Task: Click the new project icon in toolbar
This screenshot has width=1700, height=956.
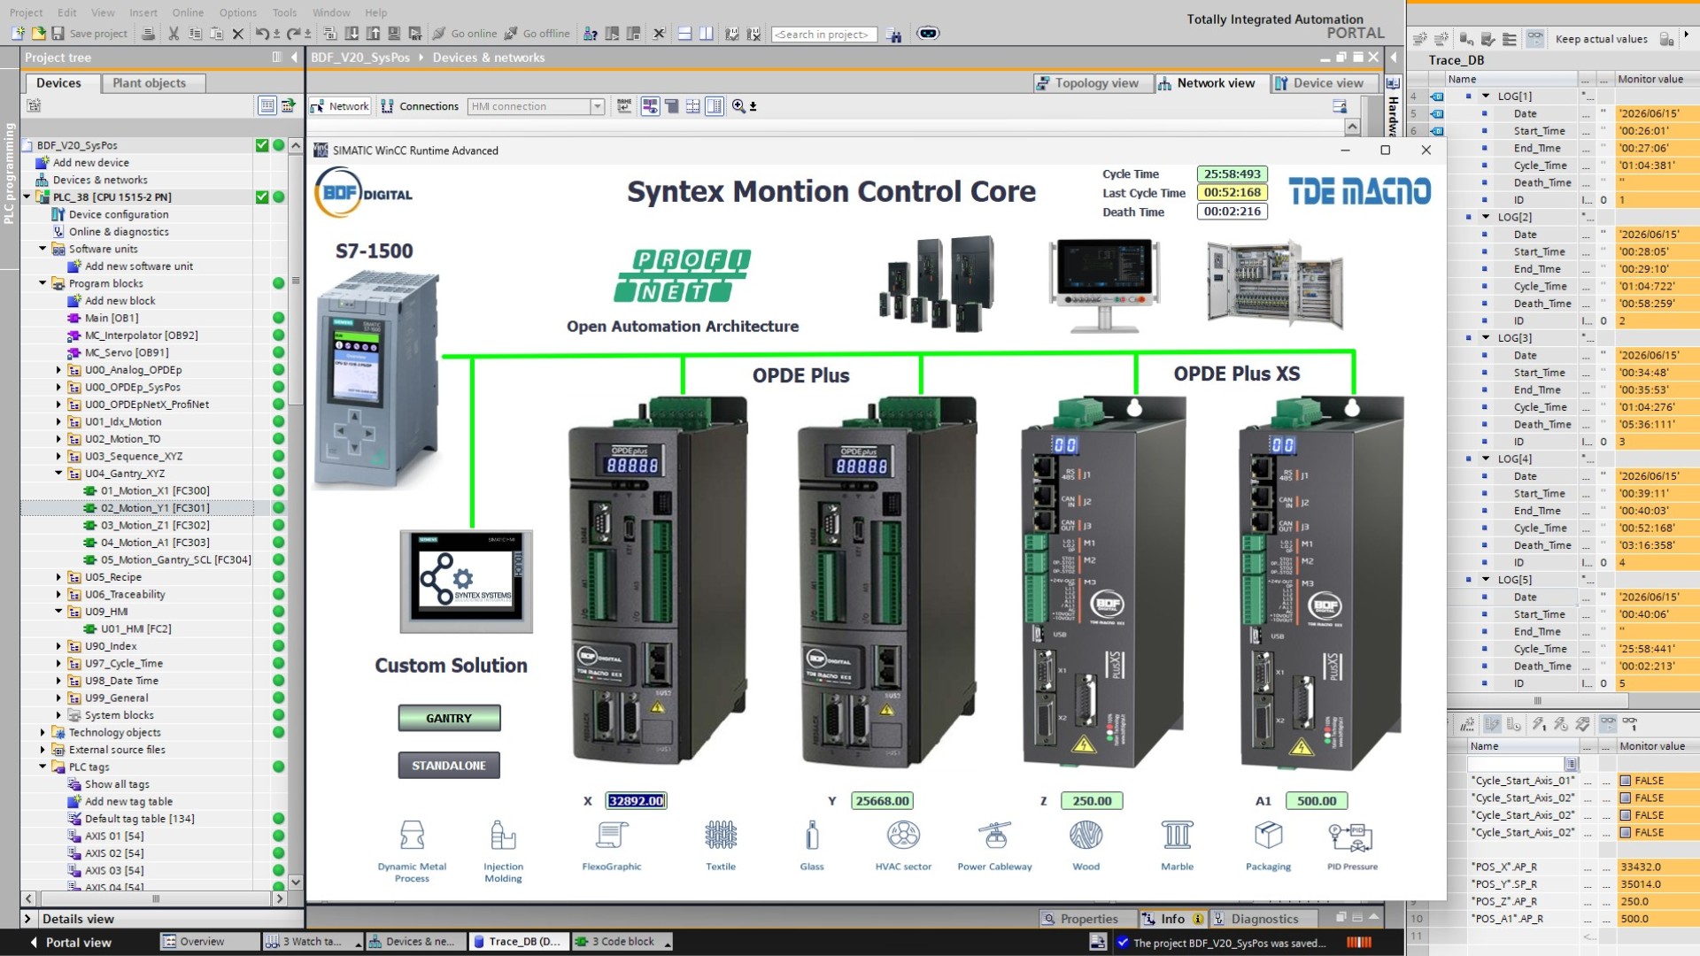Action: click(18, 34)
